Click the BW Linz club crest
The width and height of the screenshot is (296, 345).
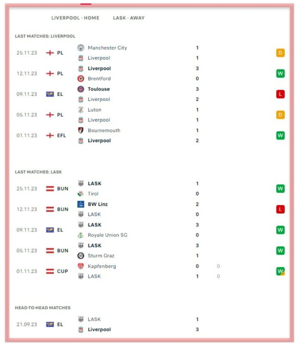(81, 204)
